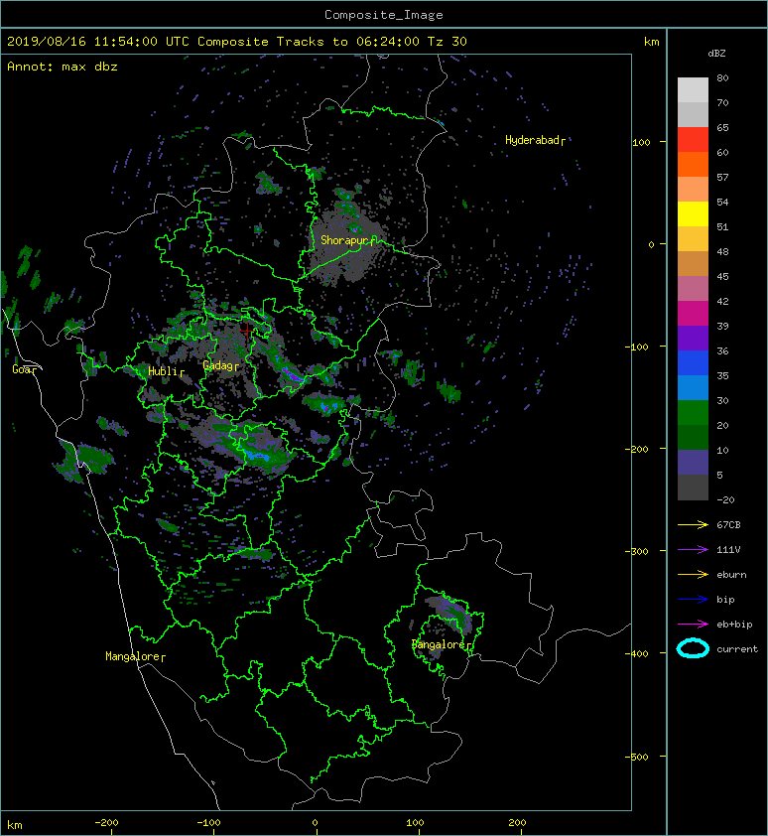Click the orange 57-60 dBZ swatch
This screenshot has width=768, height=836.
tap(693, 165)
